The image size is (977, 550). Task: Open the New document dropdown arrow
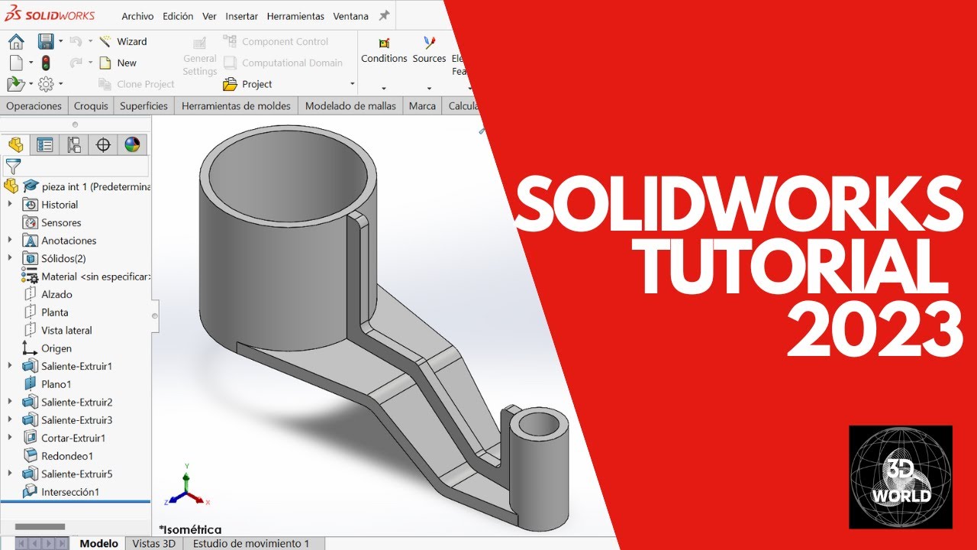coord(31,63)
